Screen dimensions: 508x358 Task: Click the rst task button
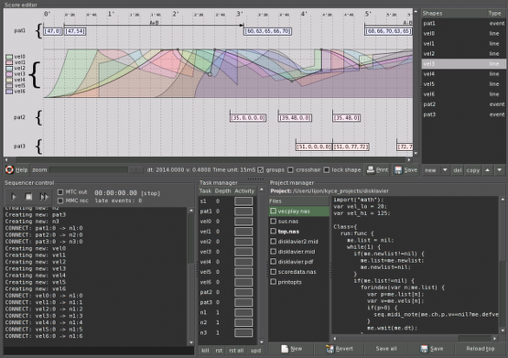tap(219, 351)
